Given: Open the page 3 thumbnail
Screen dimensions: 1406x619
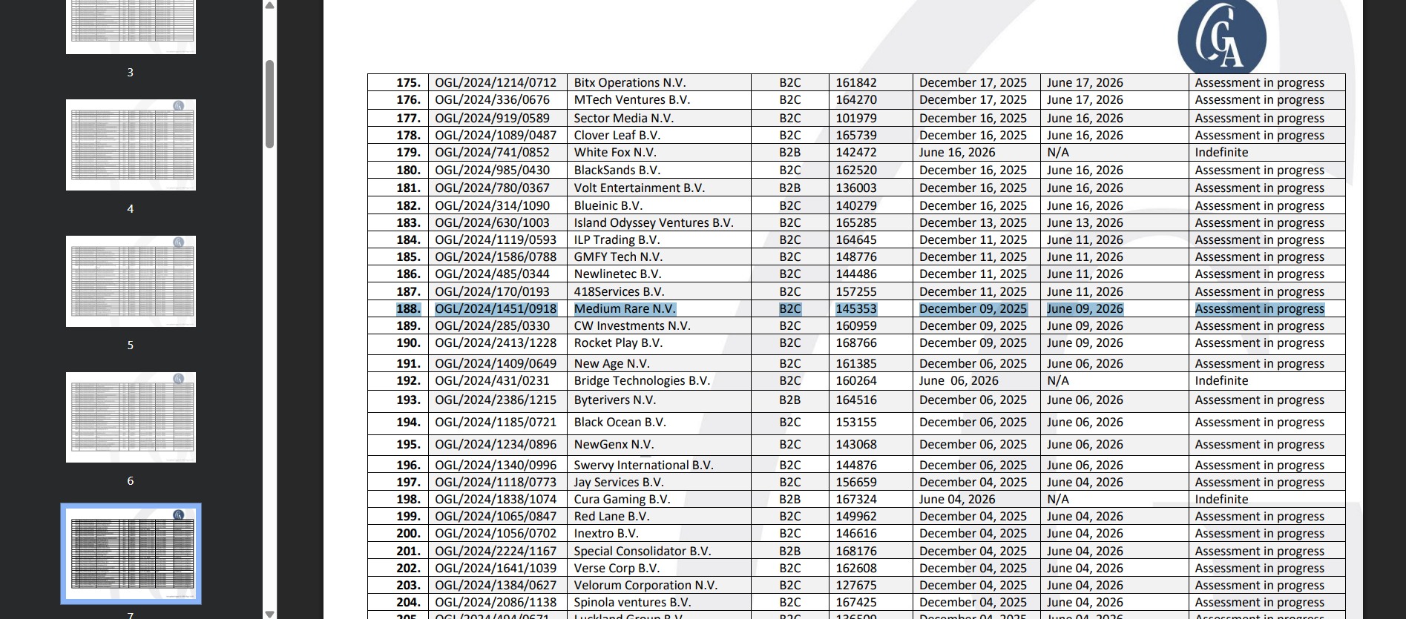Looking at the screenshot, I should [131, 27].
